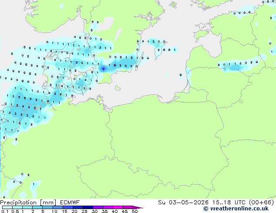Click the 1–2 mm legend color swatch
Viewport: 276px width, 213px height.
coord(27,207)
